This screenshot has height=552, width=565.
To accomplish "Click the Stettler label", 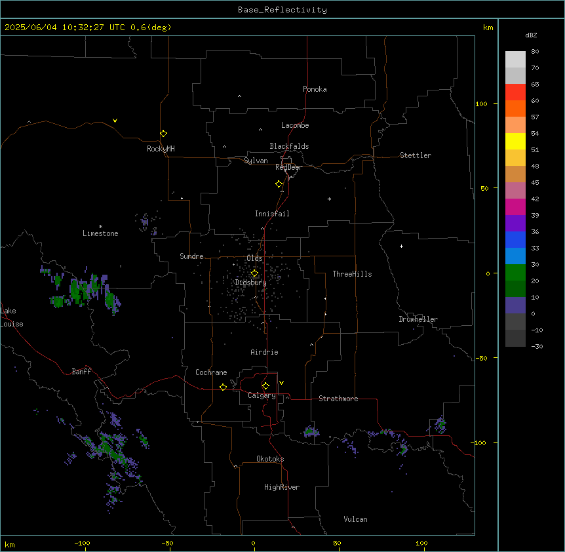I will [x=416, y=155].
